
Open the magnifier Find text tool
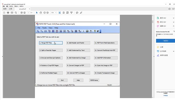(16, 13)
